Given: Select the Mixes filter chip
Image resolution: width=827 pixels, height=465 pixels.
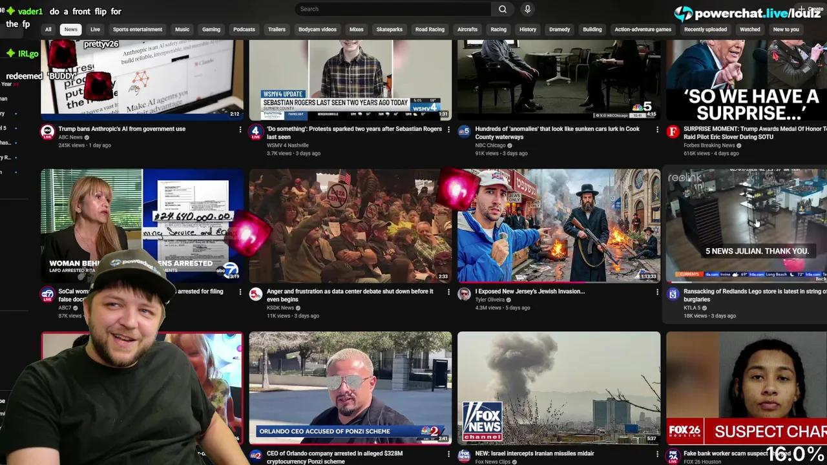Looking at the screenshot, I should [x=357, y=29].
